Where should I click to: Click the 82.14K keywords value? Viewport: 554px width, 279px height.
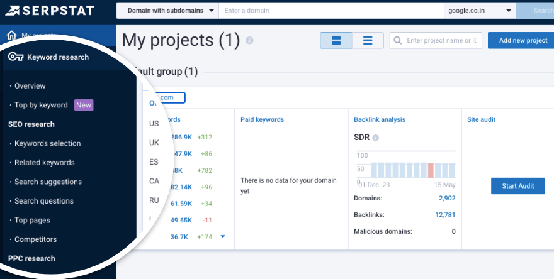pyautogui.click(x=181, y=187)
